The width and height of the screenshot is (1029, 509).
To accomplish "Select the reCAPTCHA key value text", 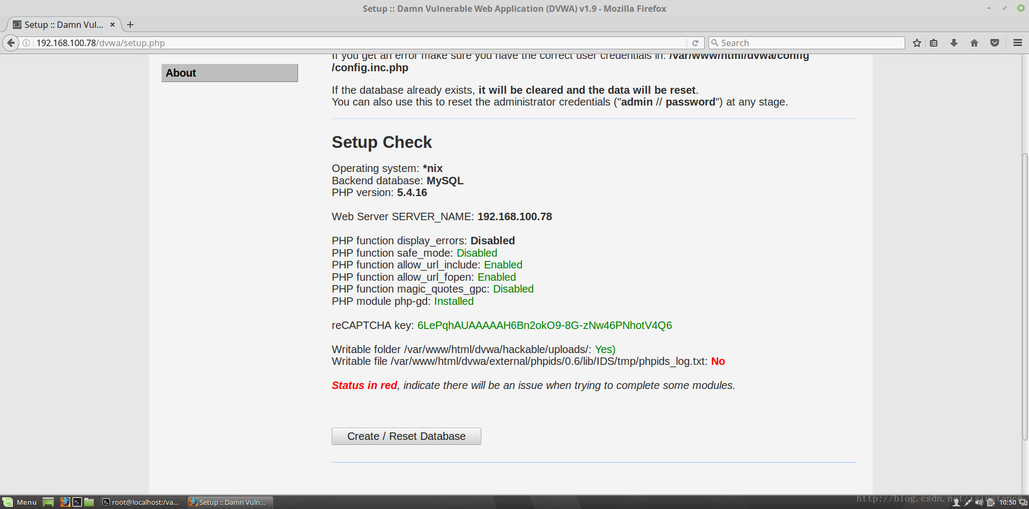I will click(x=545, y=325).
